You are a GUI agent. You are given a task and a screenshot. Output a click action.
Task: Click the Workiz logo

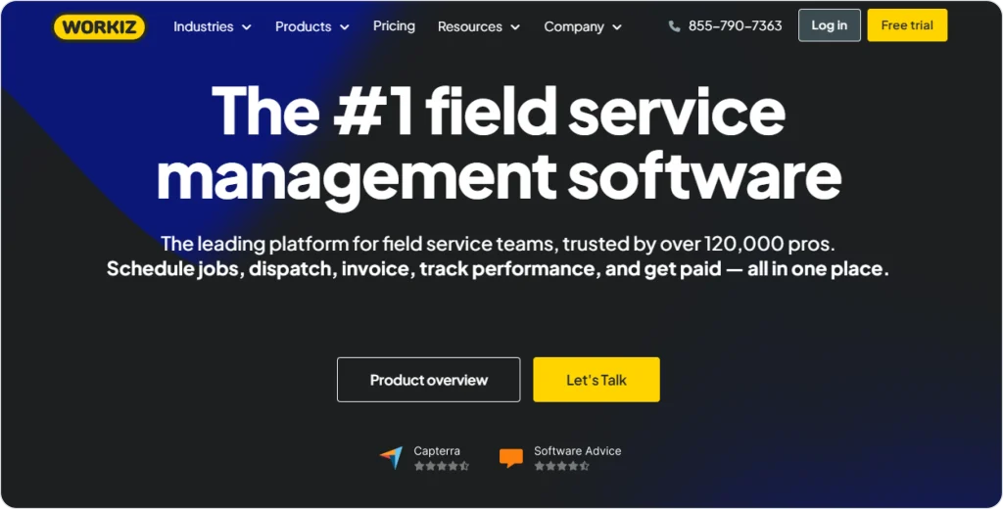99,26
